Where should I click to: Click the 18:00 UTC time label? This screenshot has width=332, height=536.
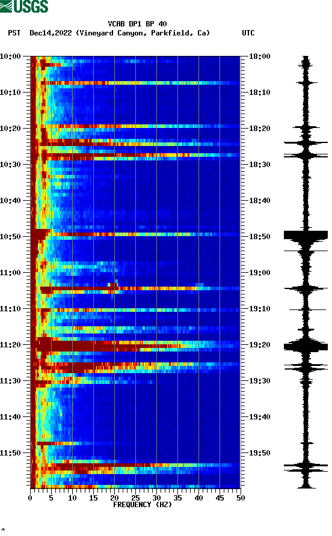click(x=259, y=56)
